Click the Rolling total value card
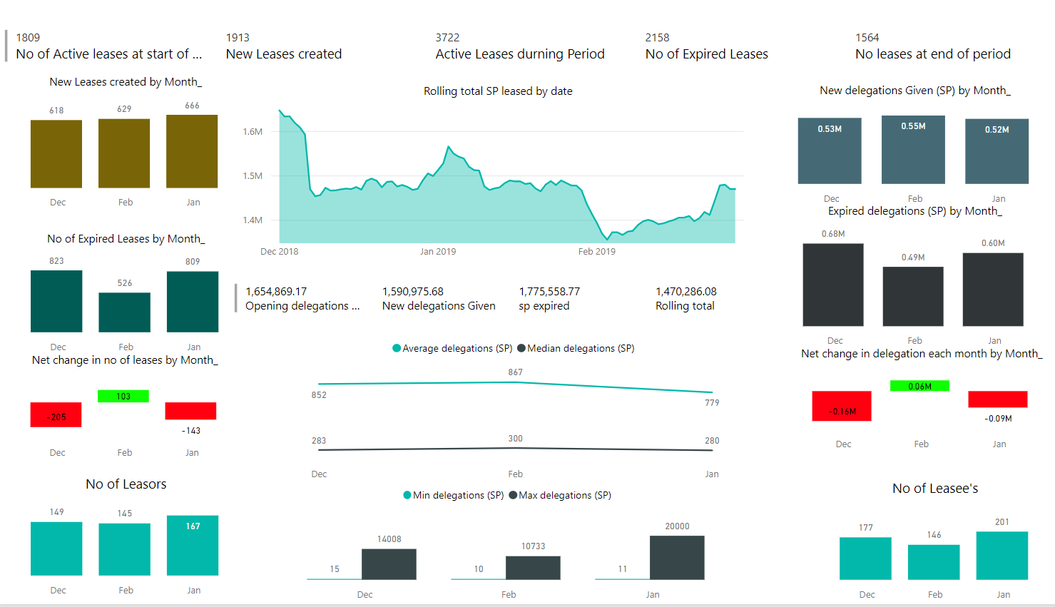This screenshot has height=607, width=1055. point(686,299)
